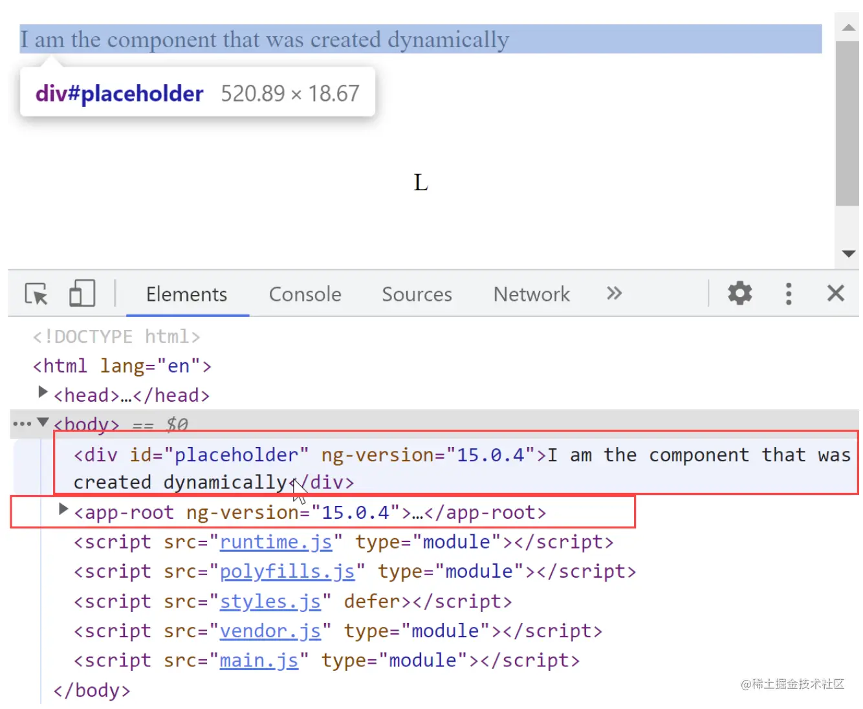The image size is (863, 709).
Task: Collapse the body element node
Action: click(x=43, y=422)
